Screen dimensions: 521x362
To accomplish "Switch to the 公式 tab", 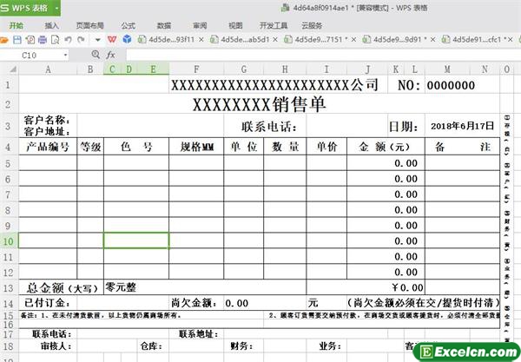I will tap(129, 25).
